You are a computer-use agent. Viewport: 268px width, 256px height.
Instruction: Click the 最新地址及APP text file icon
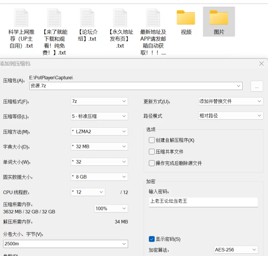(153, 18)
